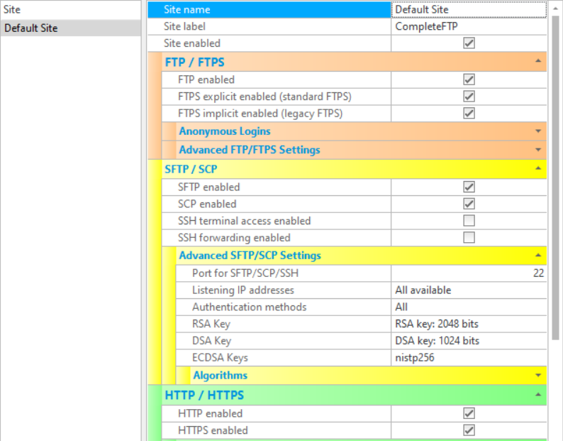Toggle FTPS implicit enabled checkbox
563x441 pixels.
tap(469, 114)
